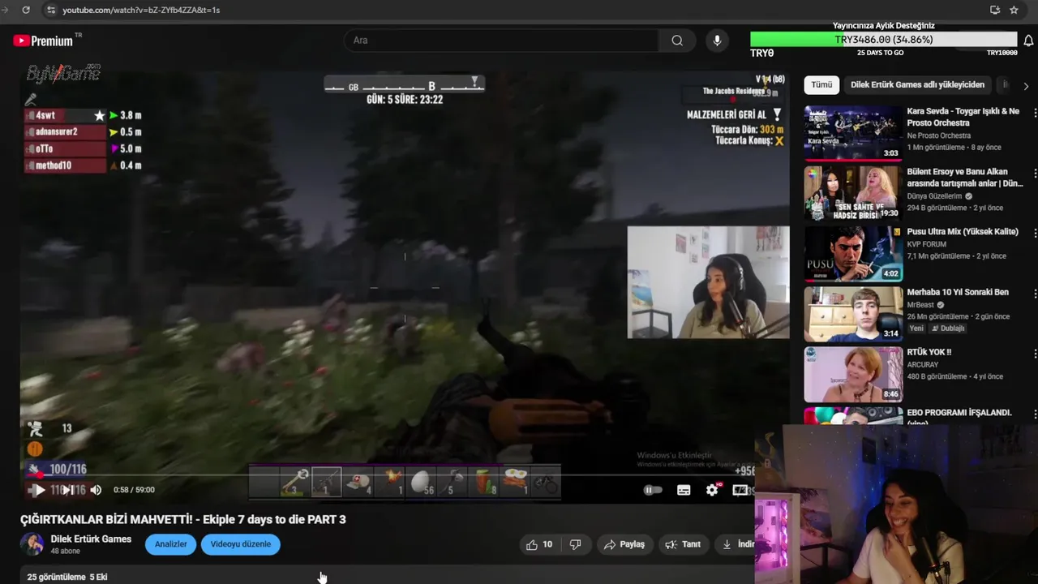Open 'EBO PROGRAMI İFŞALANDI.' video title
Screen dimensions: 1038x584
tap(959, 413)
